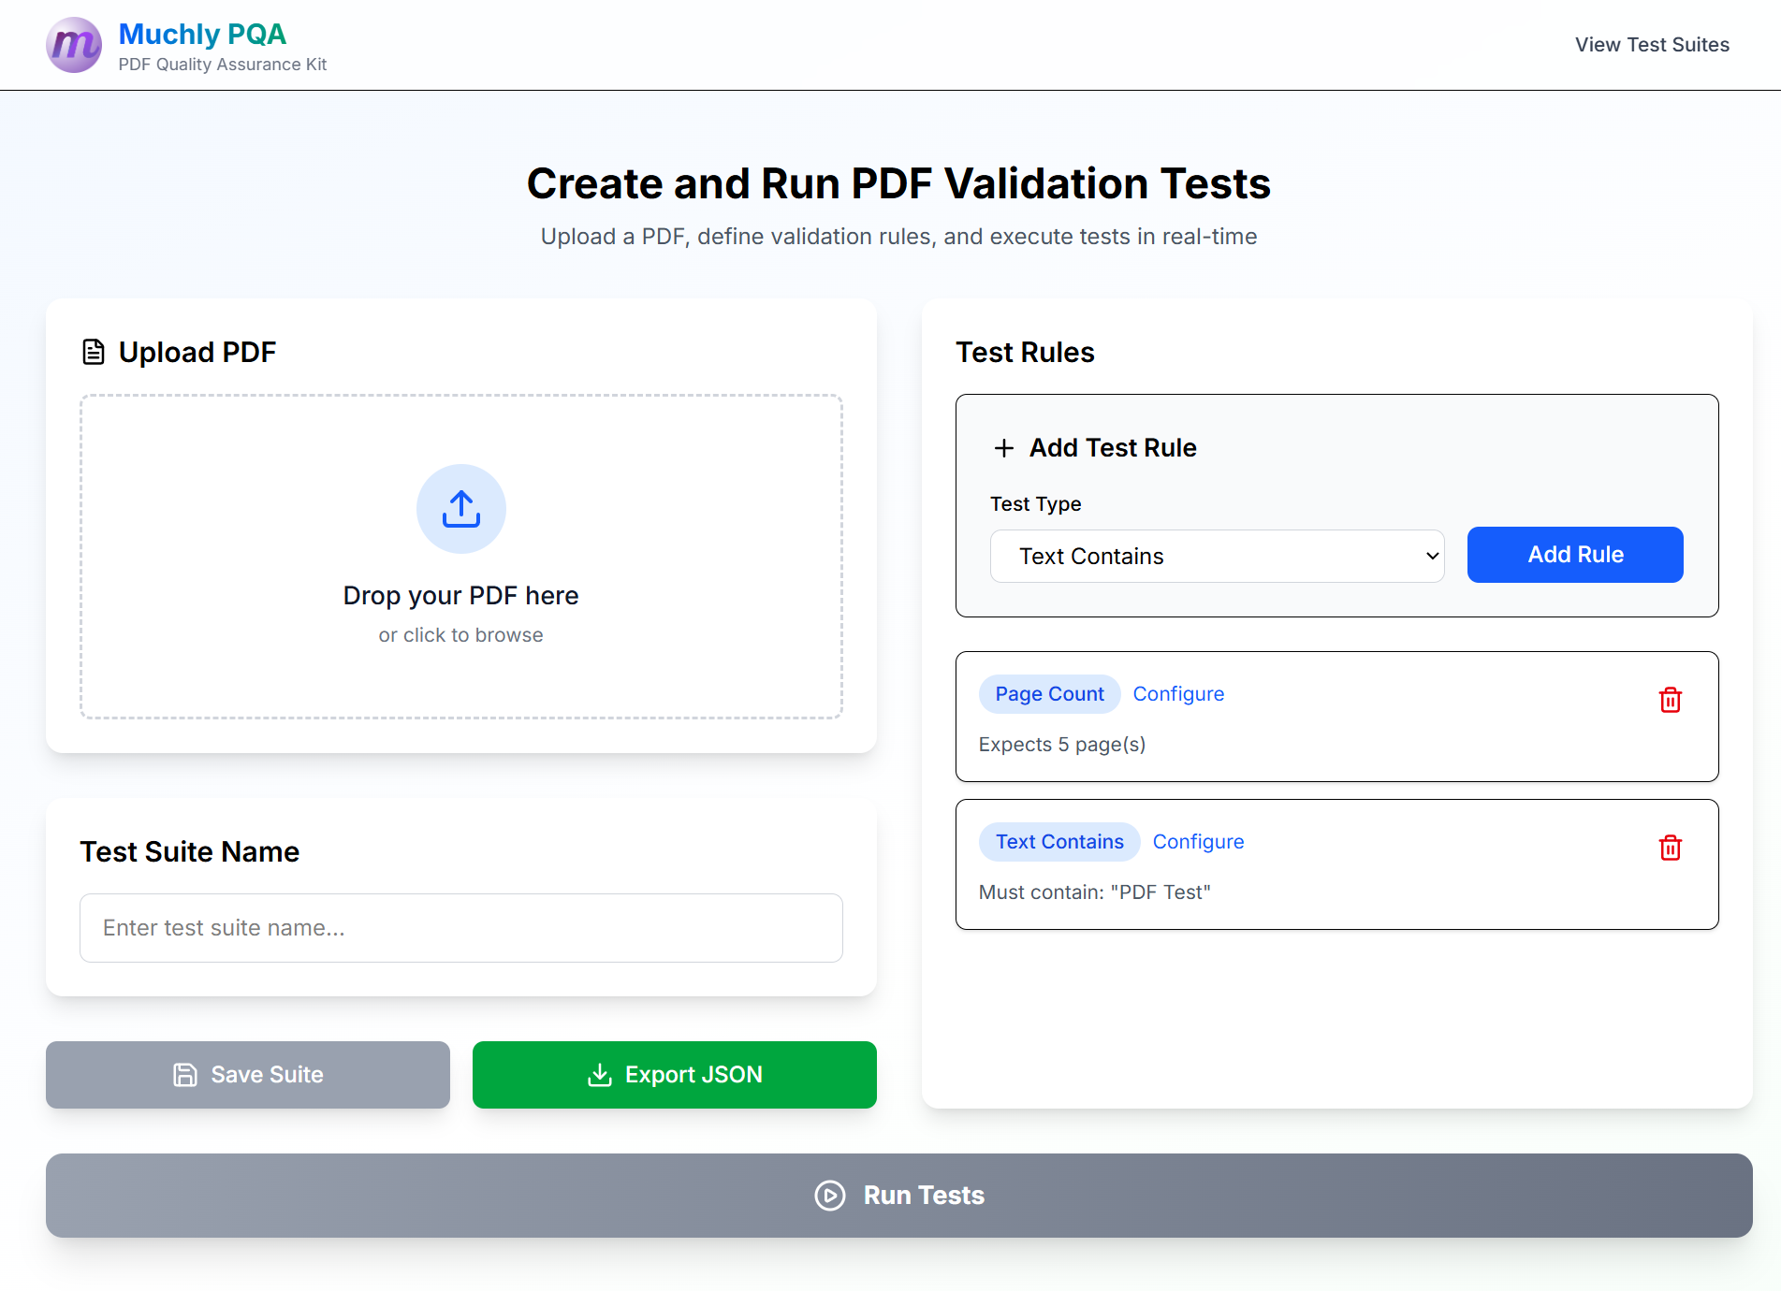
Task: Configure the Page Count rule
Action: pos(1178,693)
